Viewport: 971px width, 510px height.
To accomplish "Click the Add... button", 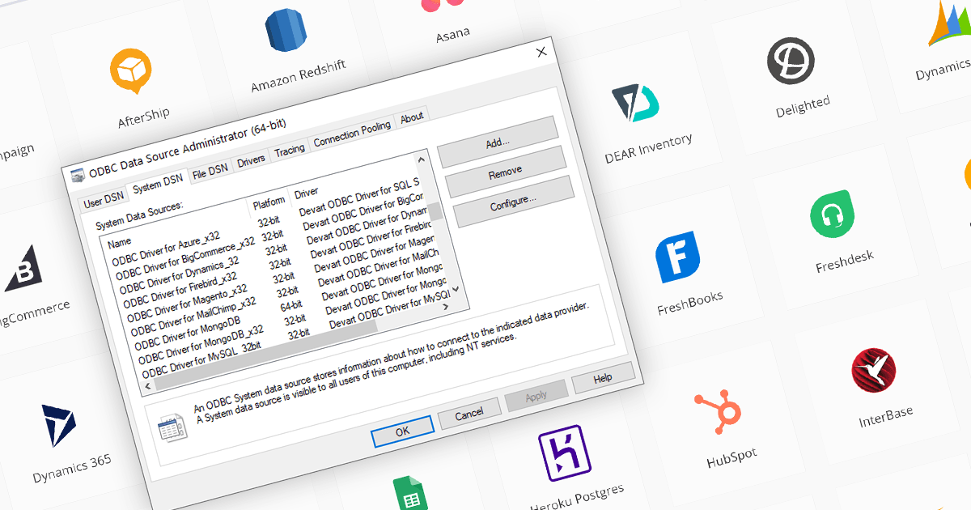I will tap(498, 143).
